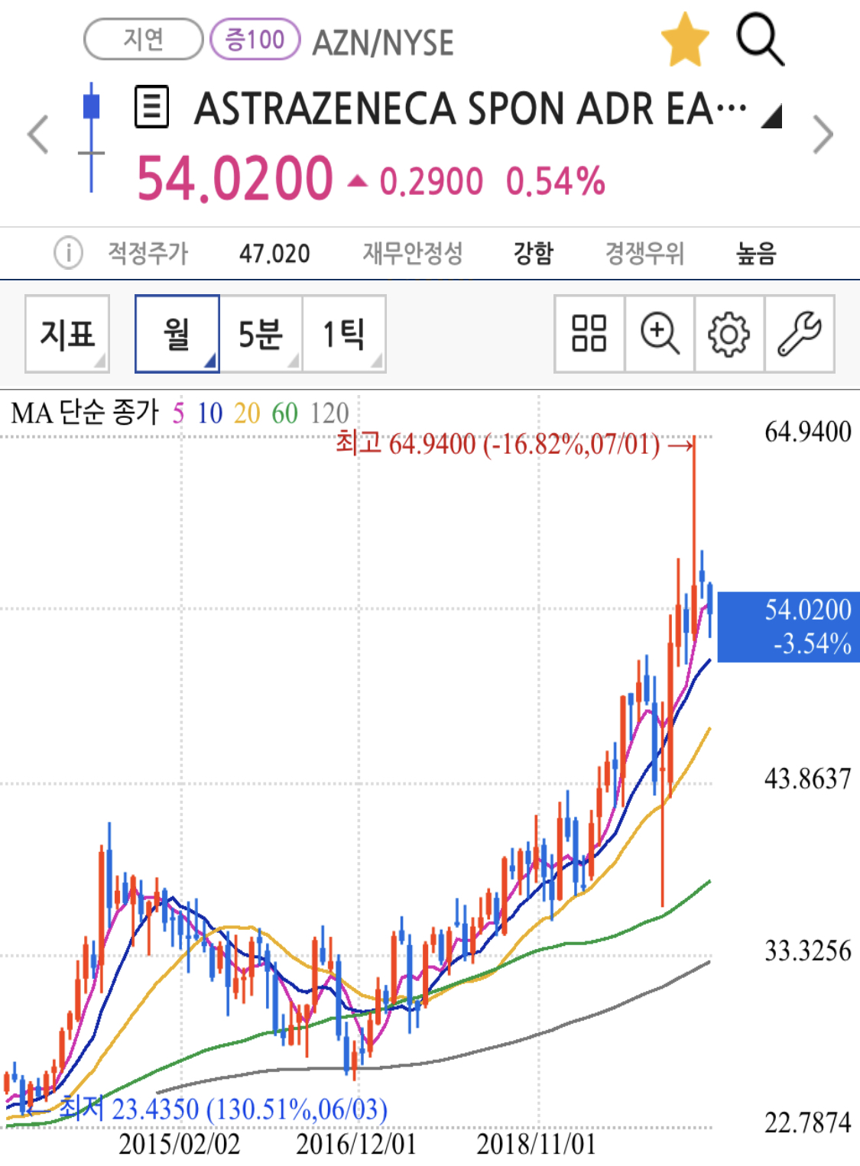
Task: Tap the 재무안정성 label
Action: coord(413,253)
